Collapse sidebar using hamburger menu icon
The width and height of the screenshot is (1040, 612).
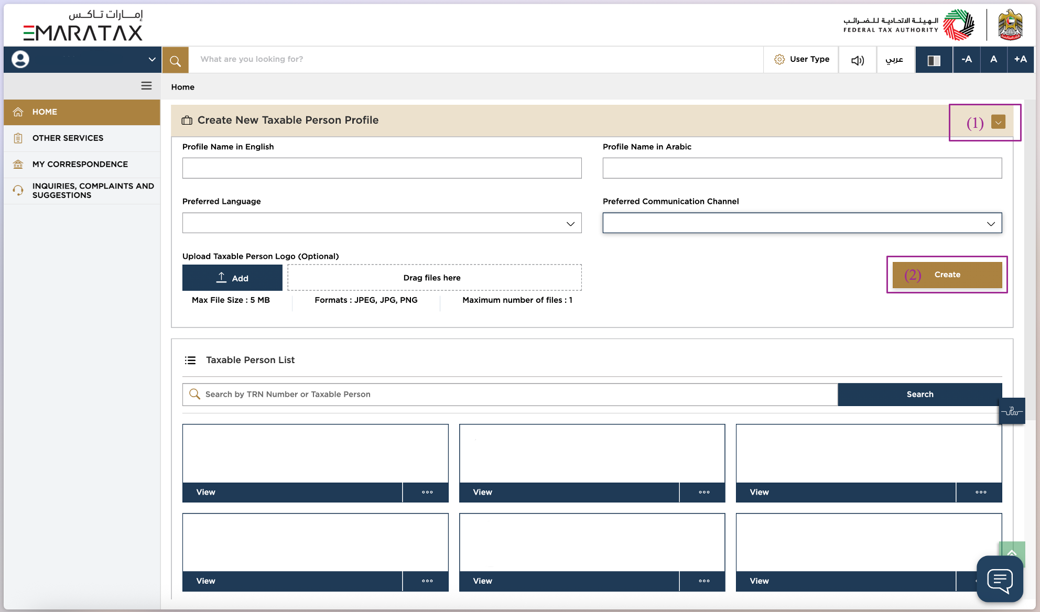click(x=146, y=85)
